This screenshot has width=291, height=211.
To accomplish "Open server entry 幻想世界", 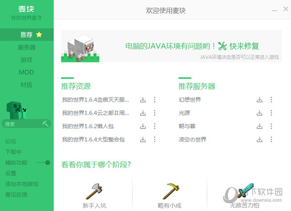I will [190, 99].
